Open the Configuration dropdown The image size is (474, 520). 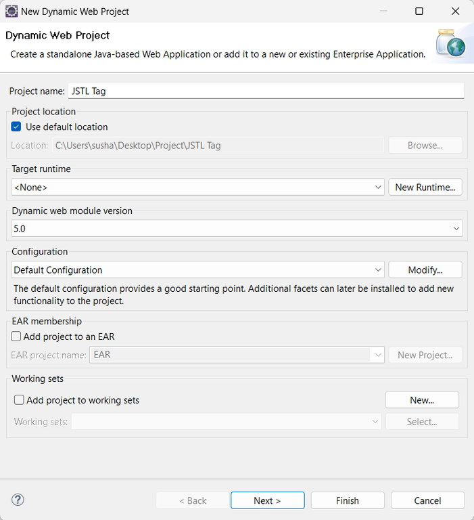[x=197, y=269]
